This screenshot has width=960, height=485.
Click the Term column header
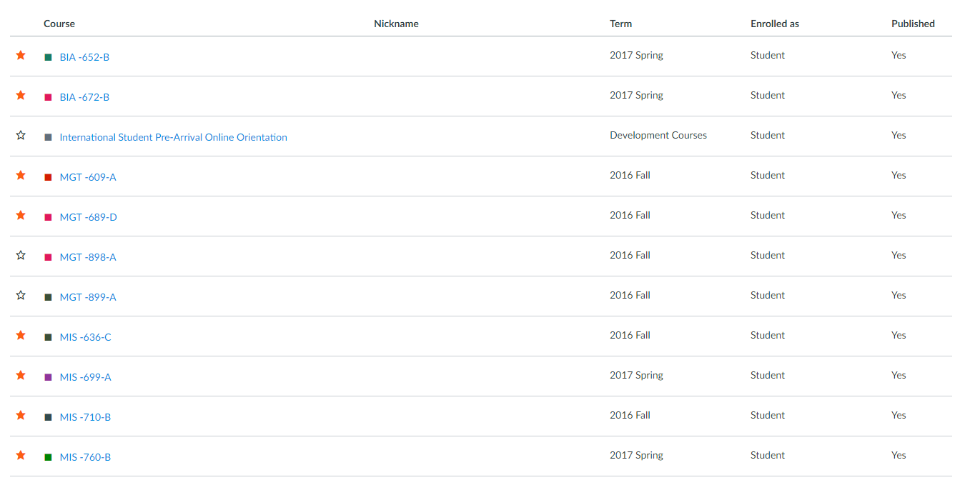tap(620, 24)
